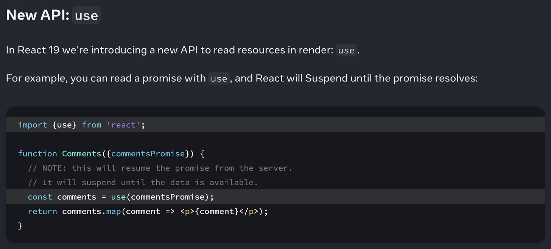Select commentsPromise argument inside use(...)

click(167, 197)
